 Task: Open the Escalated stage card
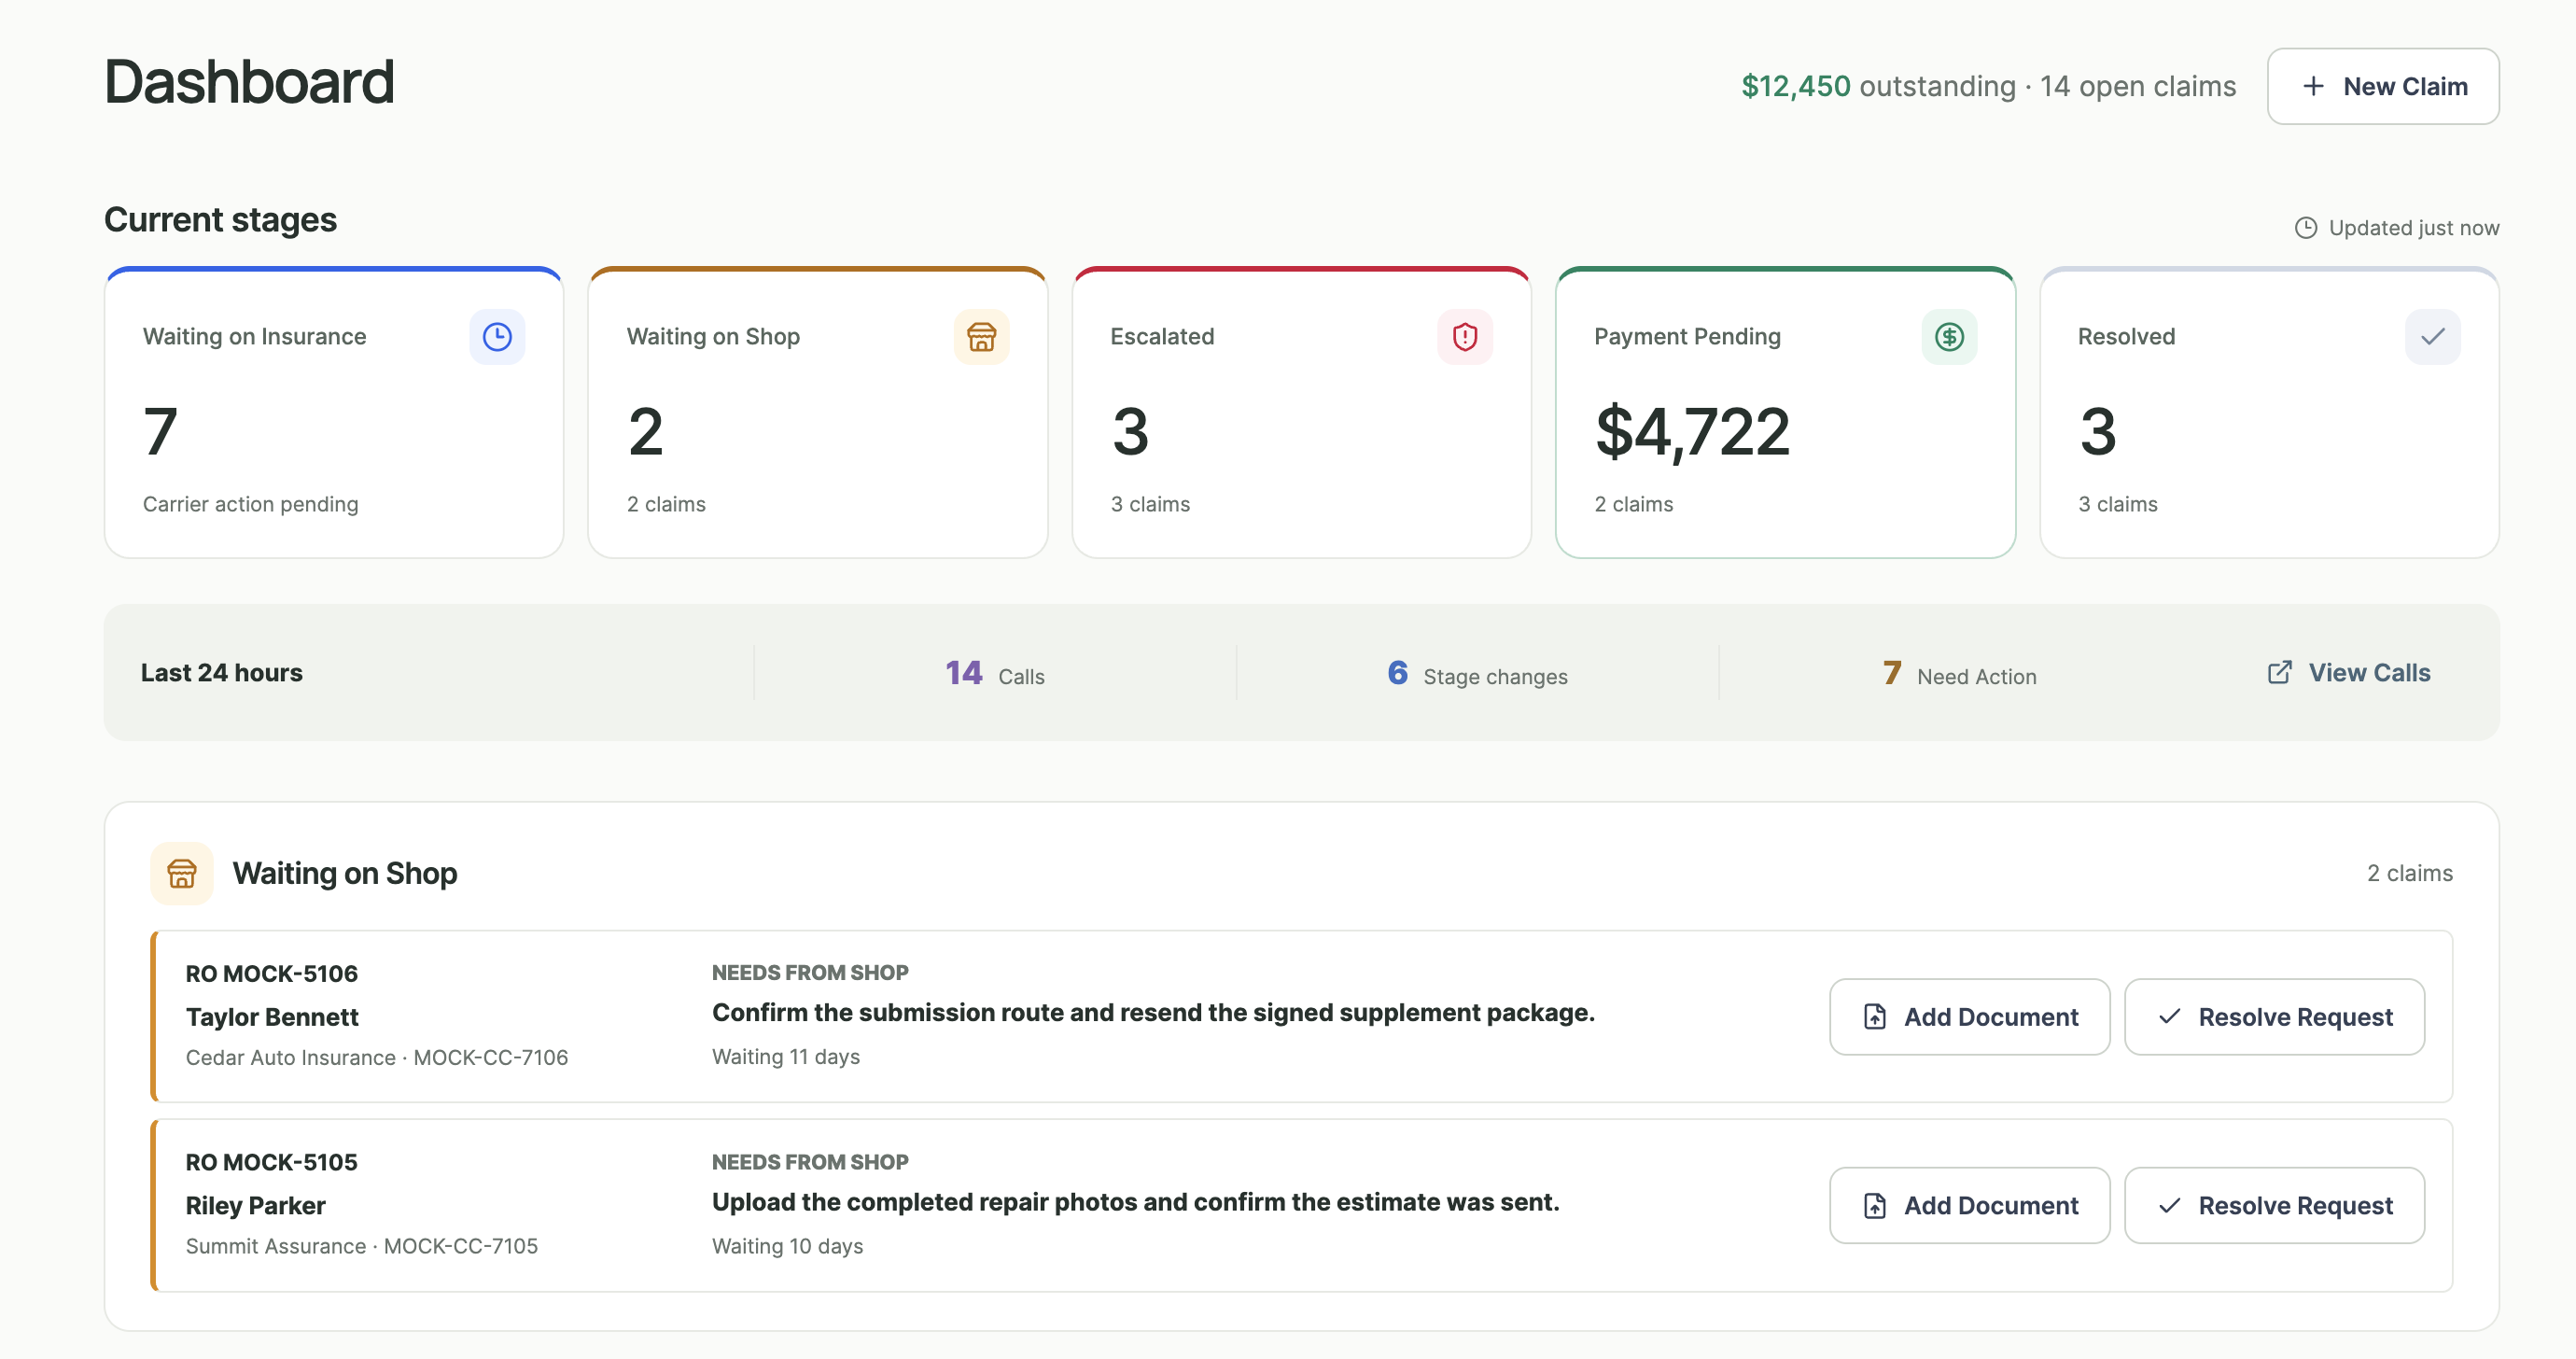pos(1302,413)
